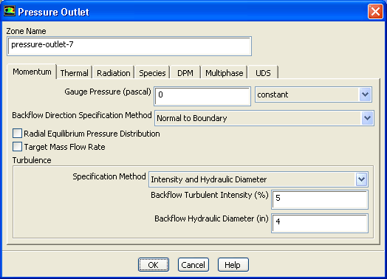Click the Zone Name label
The image size is (387, 279).
click(x=26, y=31)
